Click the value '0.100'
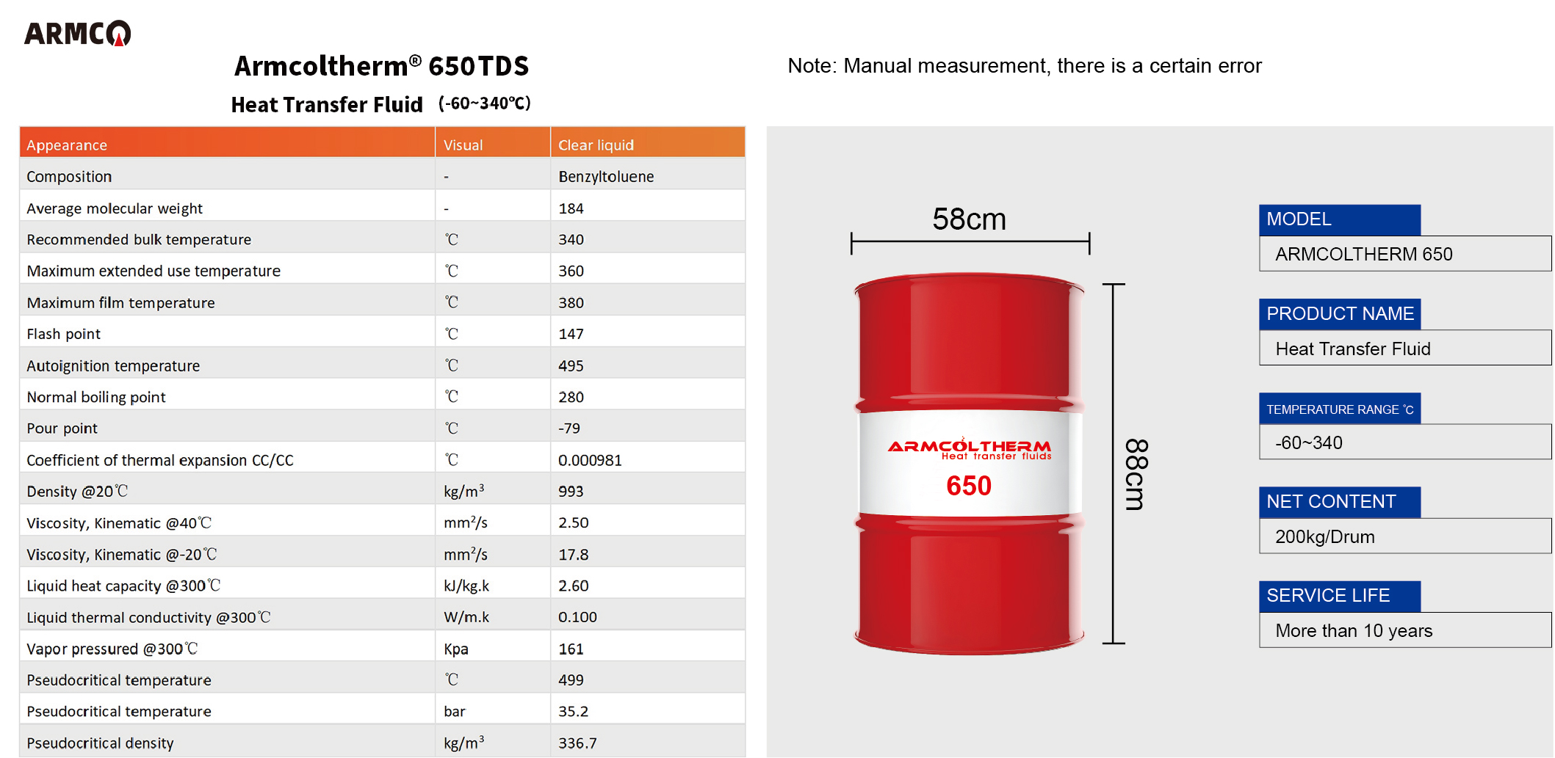1555x758 pixels. pos(577,618)
